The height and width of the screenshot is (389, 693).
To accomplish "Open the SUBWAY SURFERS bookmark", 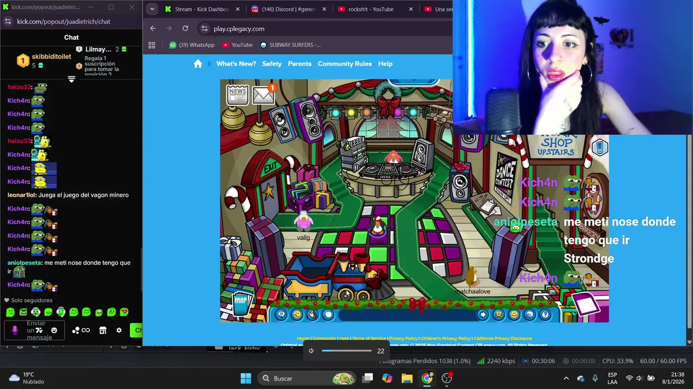I will (x=291, y=45).
